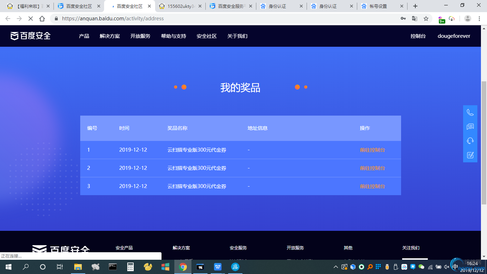
Task: Click the Chinese IME 中 indicator
Action: [x=455, y=267]
